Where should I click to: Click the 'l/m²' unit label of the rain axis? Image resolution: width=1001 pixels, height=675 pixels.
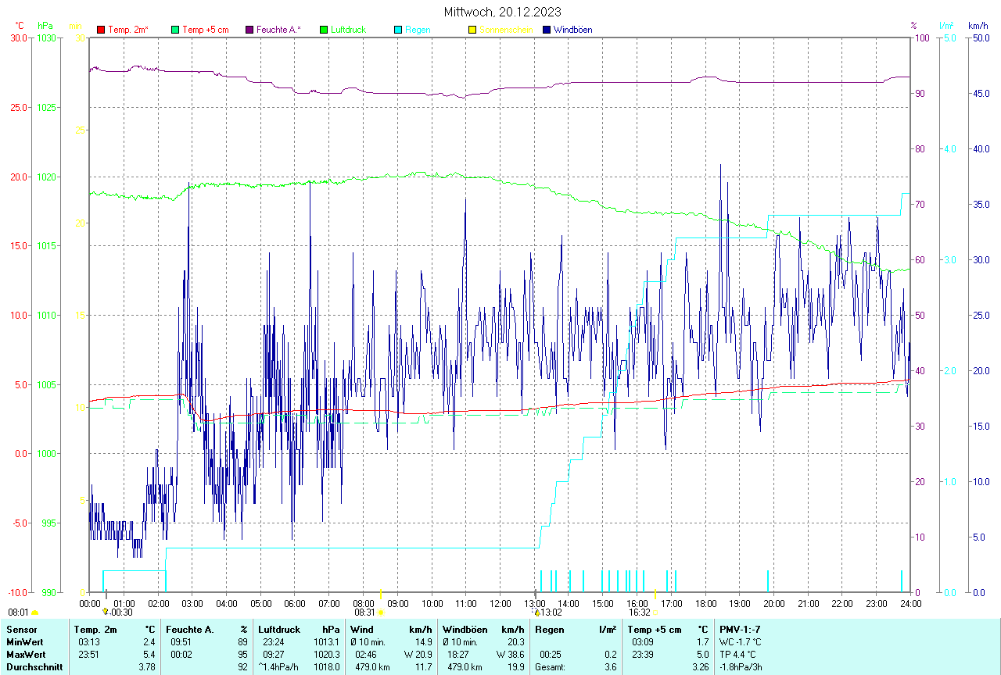(x=947, y=26)
